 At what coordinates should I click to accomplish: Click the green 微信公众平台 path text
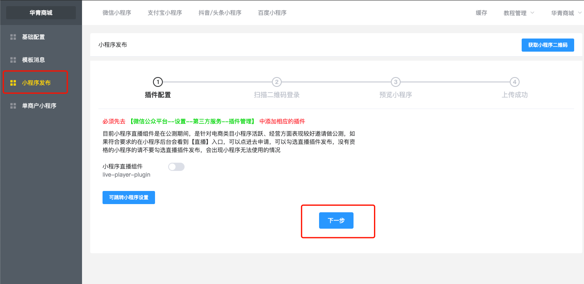coord(192,121)
